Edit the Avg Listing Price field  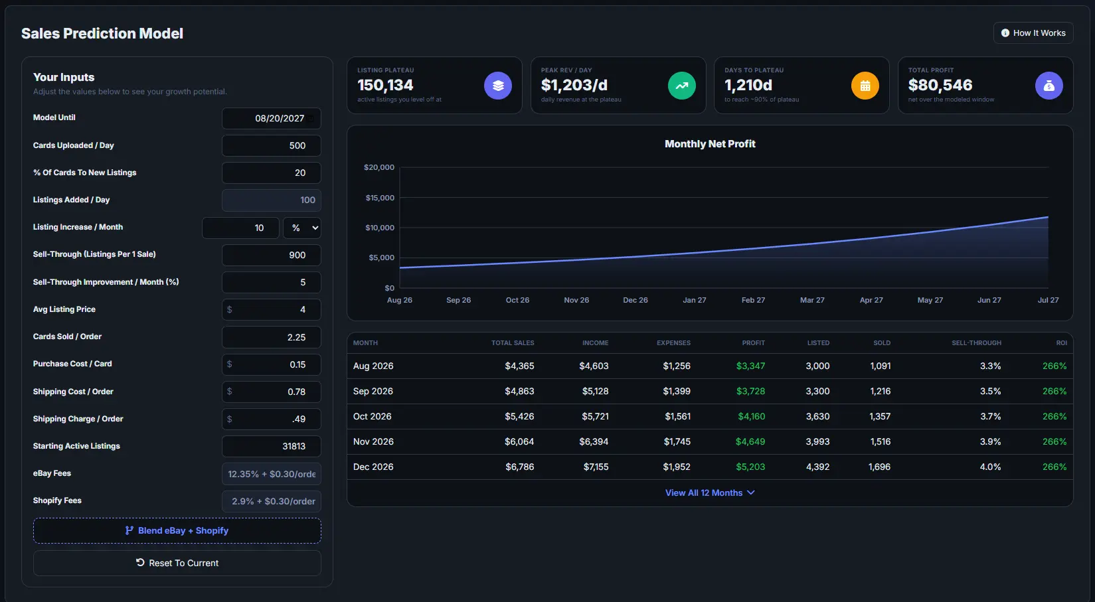pos(272,309)
